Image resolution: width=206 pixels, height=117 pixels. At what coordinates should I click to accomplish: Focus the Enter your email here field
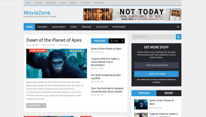(156, 65)
